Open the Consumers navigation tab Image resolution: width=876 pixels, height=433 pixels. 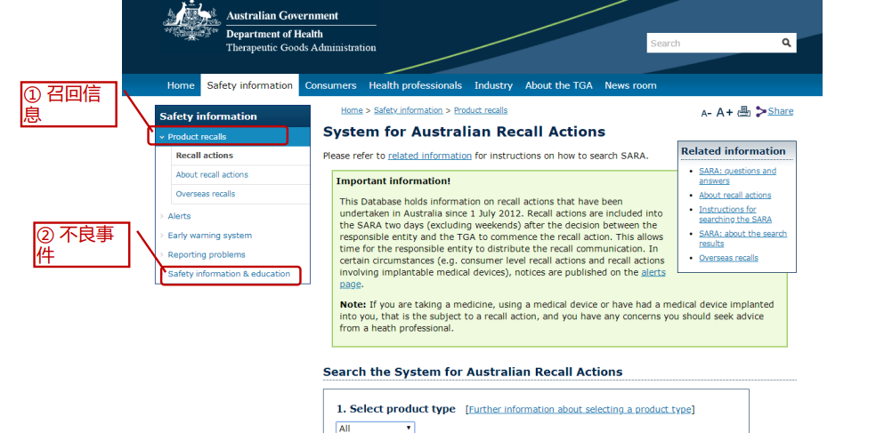tap(331, 85)
